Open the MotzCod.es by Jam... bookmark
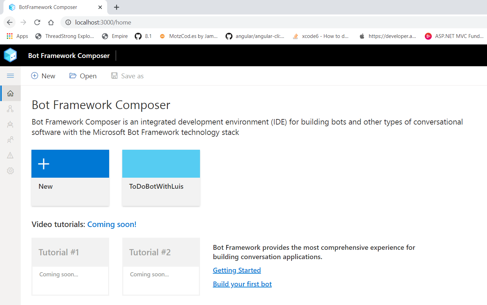Image resolution: width=487 pixels, height=305 pixels. [x=189, y=36]
